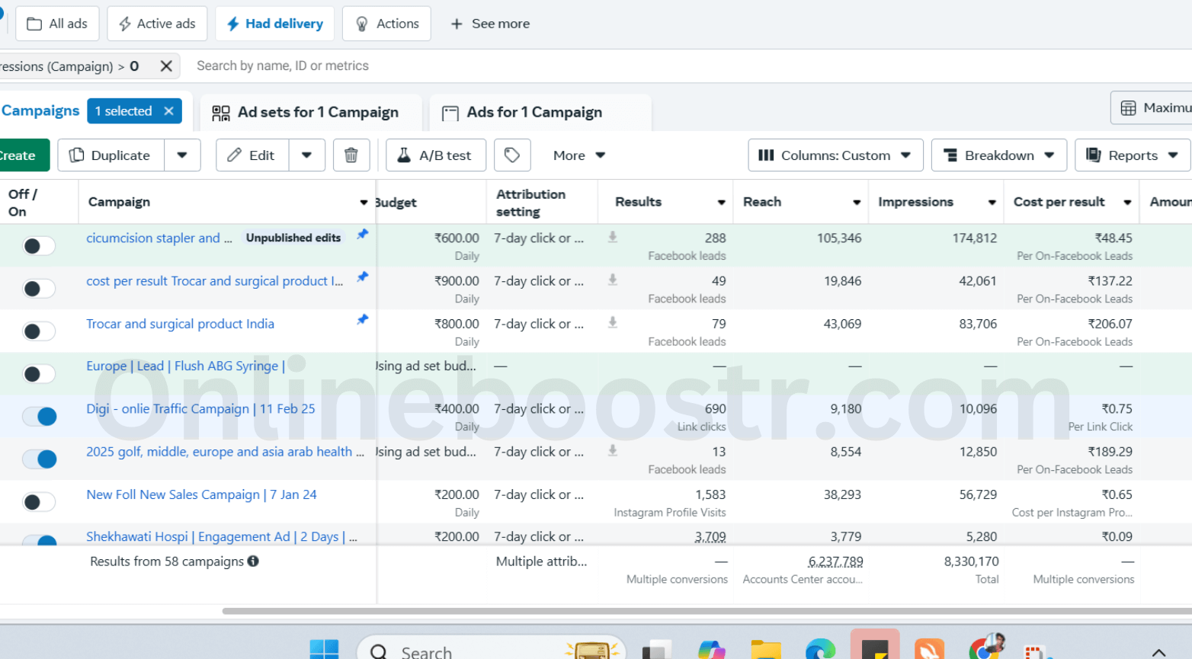
Task: Open Microsoft Edge from the taskbar
Action: (x=820, y=650)
